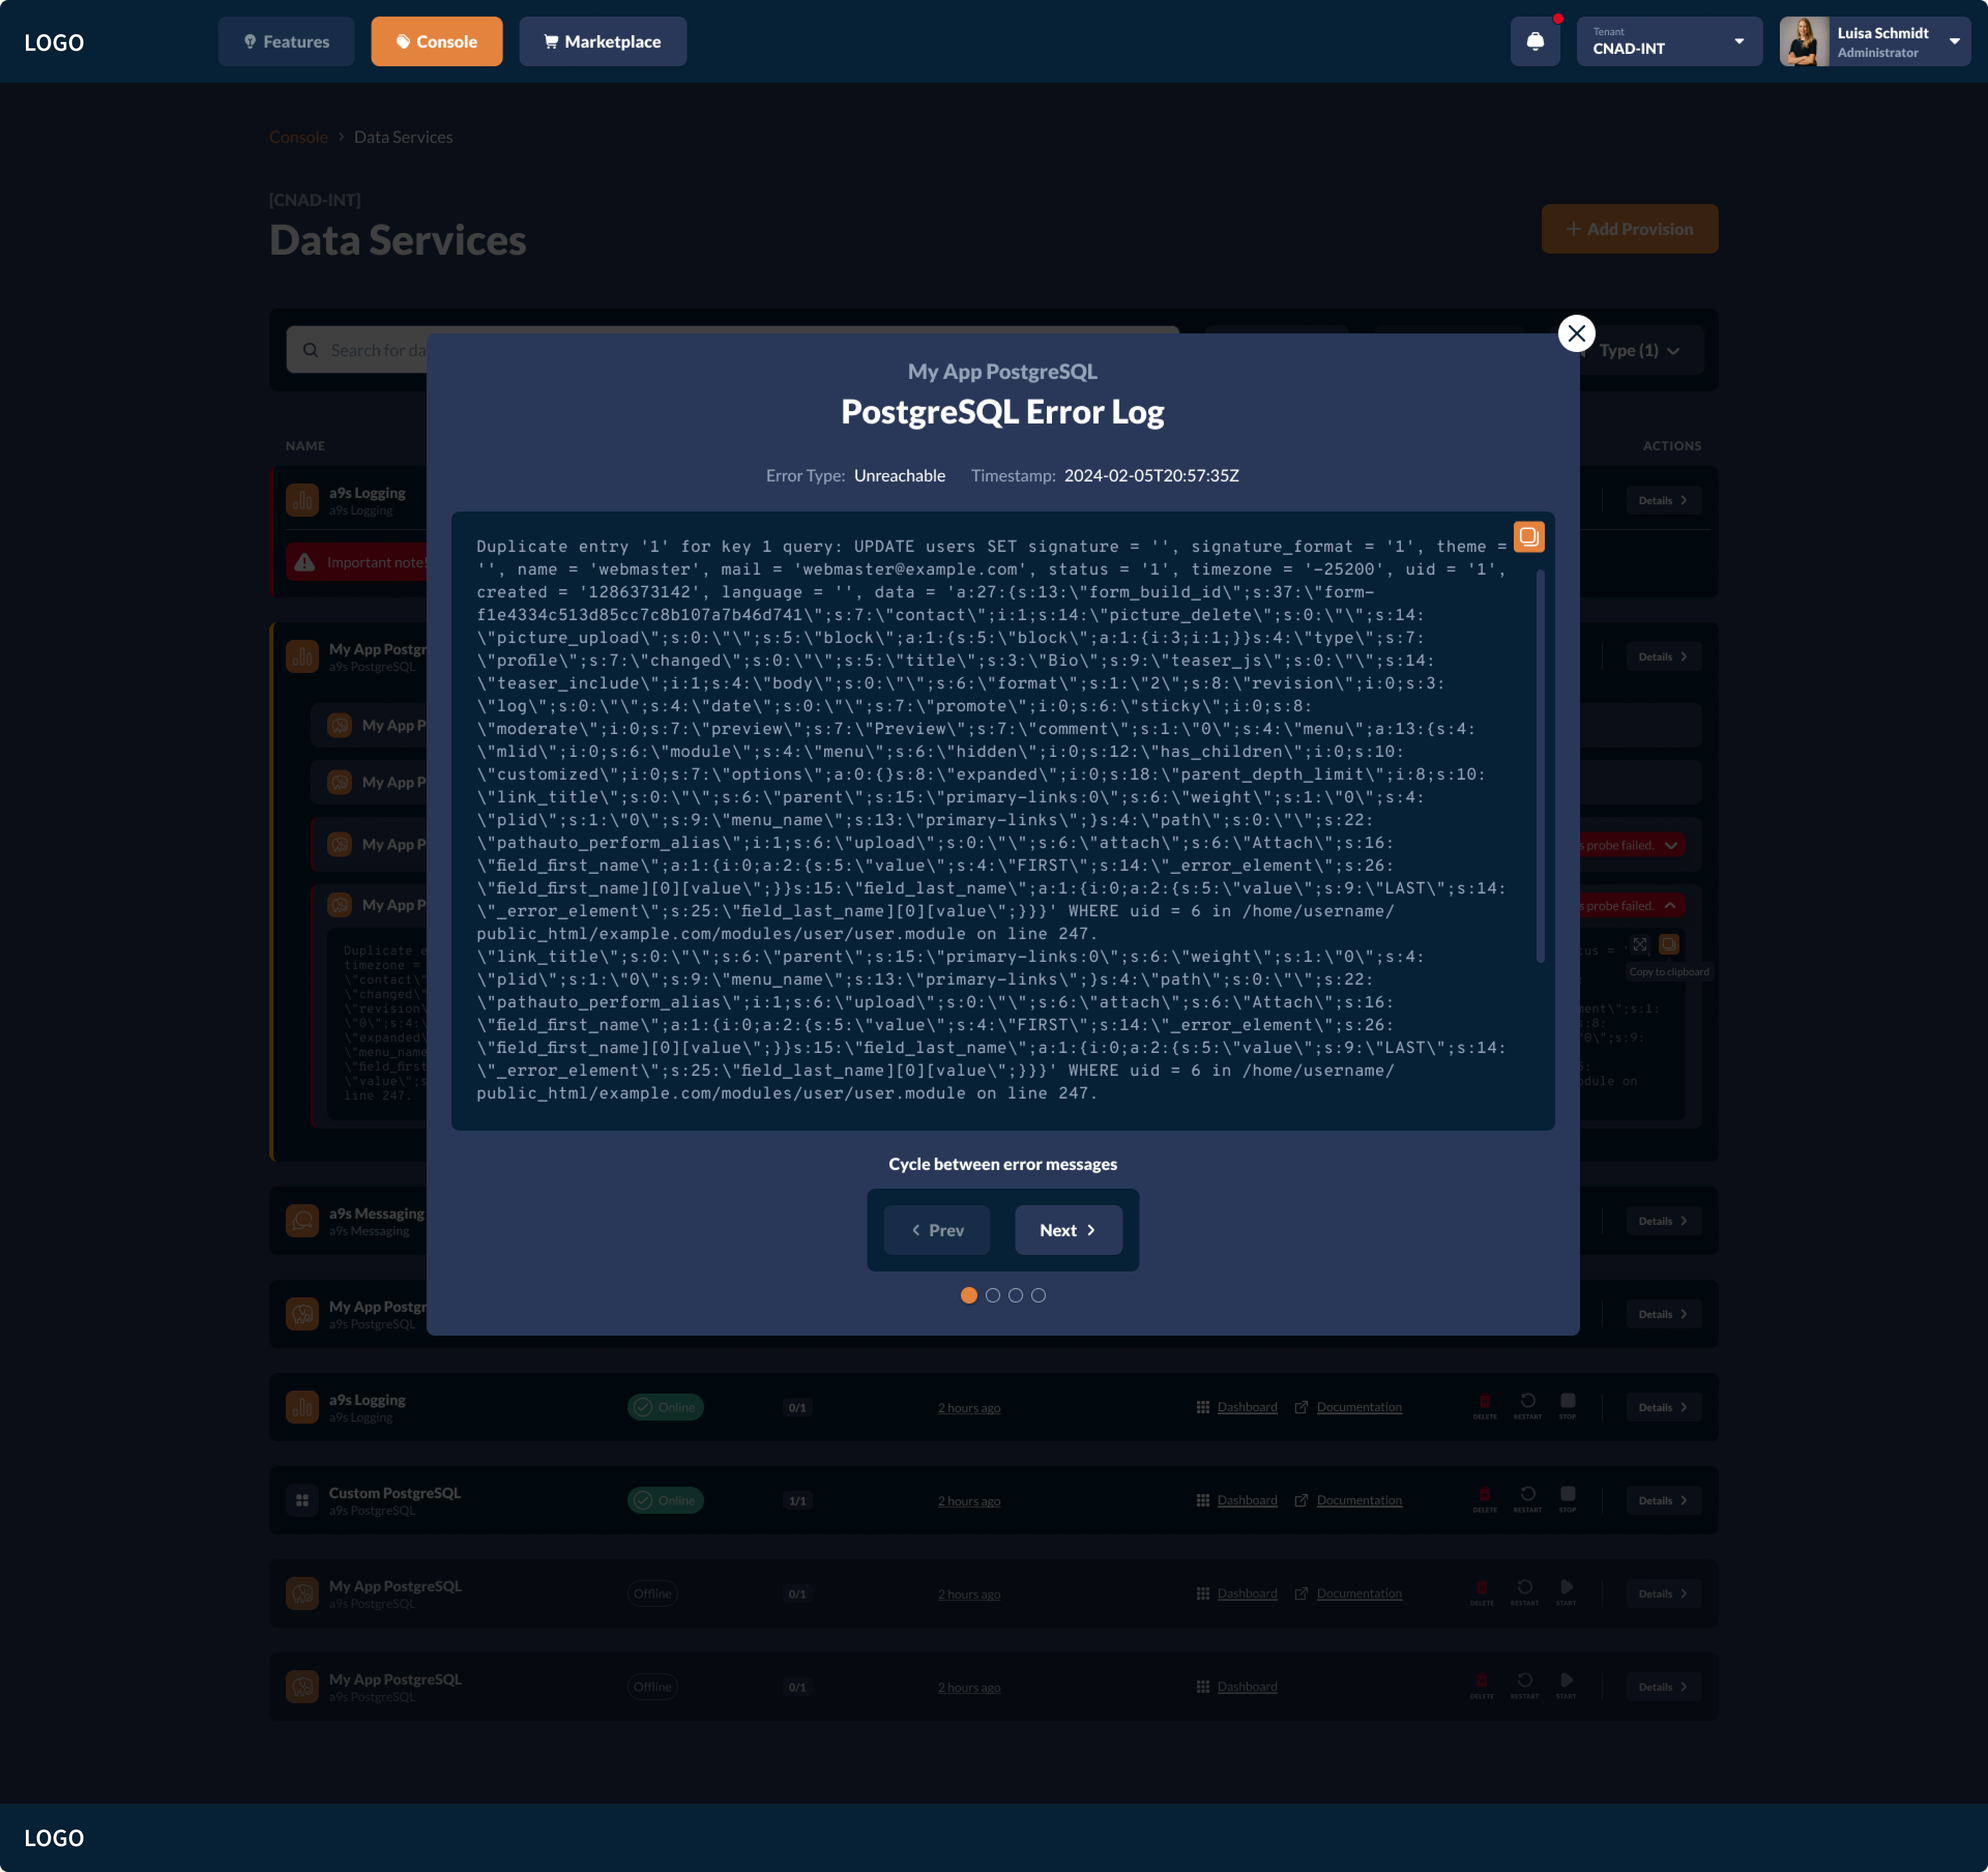1988x1872 pixels.
Task: Click "2 hours ago" in Custom PostgreSQL row
Action: point(968,1500)
